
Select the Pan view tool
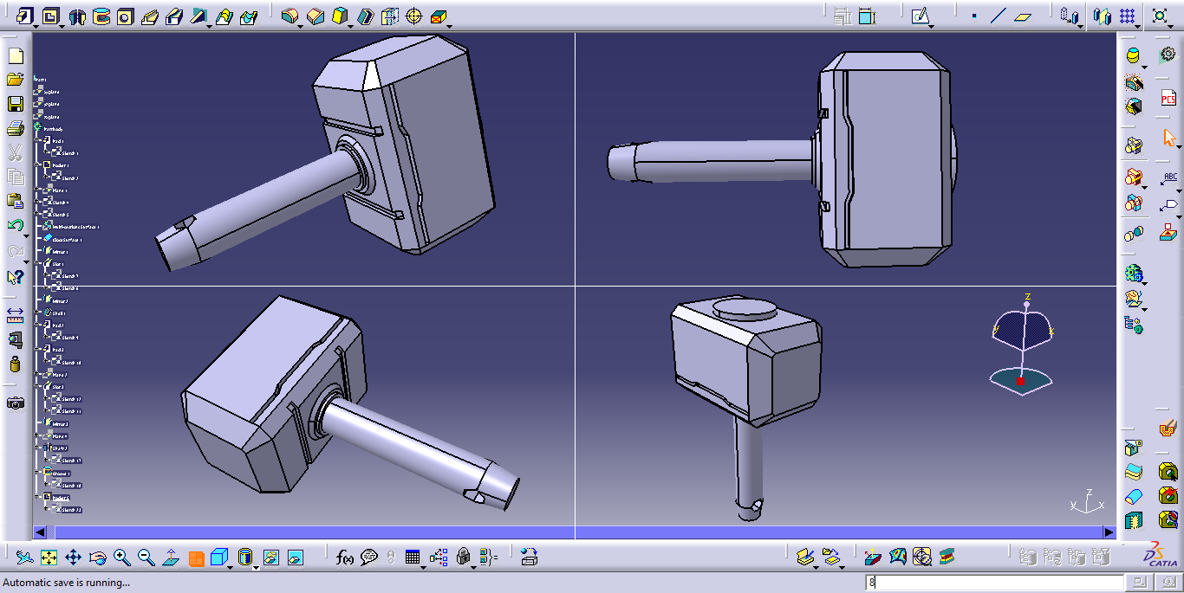pos(74,558)
